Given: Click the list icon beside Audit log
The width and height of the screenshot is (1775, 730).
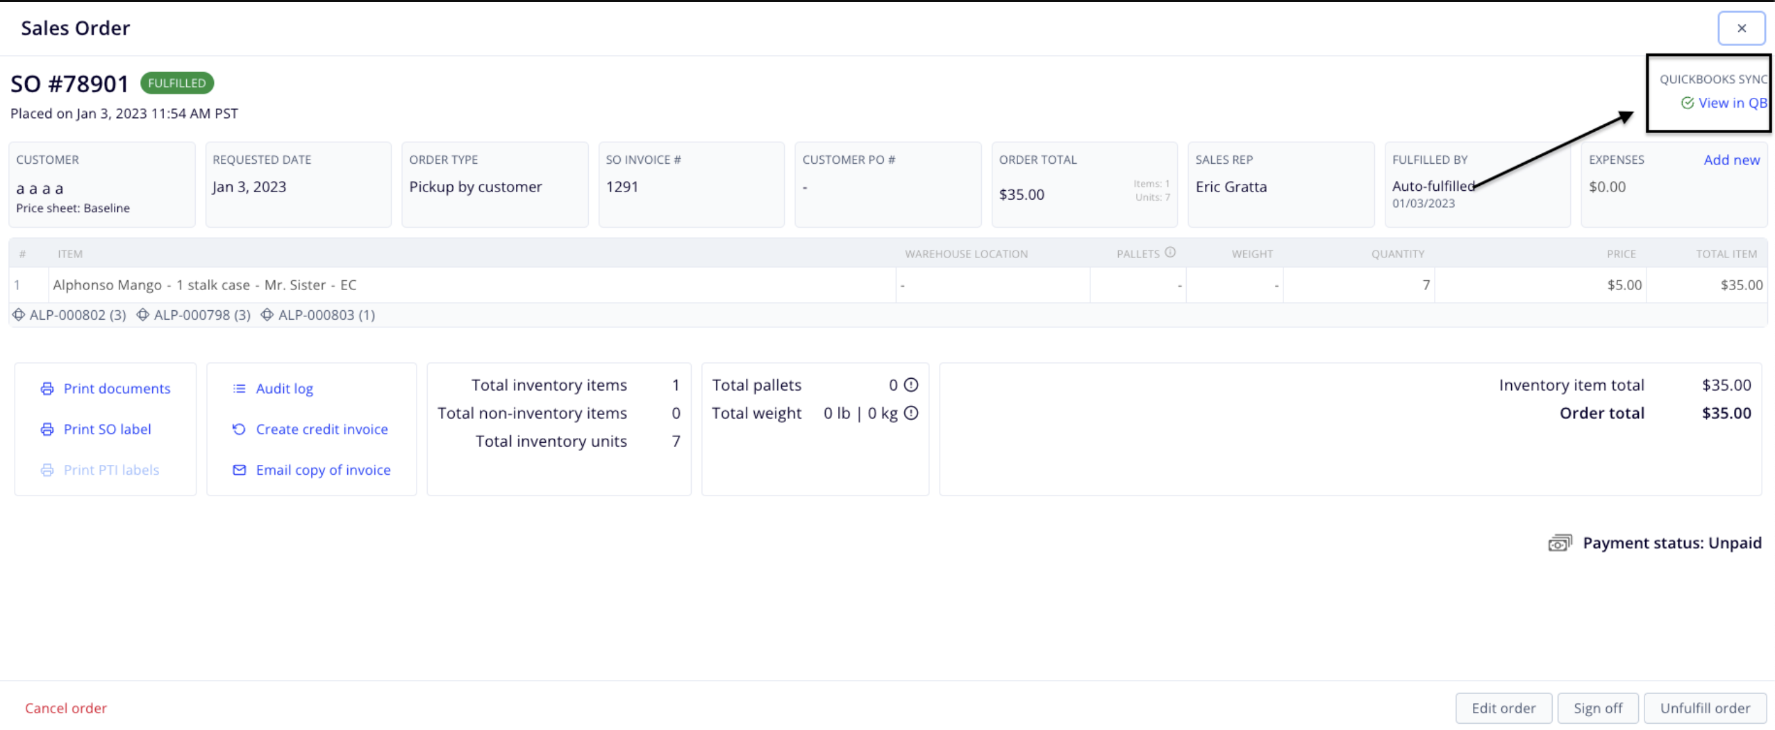Looking at the screenshot, I should tap(239, 389).
